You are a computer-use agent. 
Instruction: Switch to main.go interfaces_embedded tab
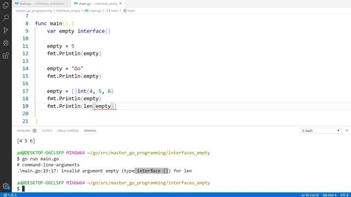coord(42,4)
